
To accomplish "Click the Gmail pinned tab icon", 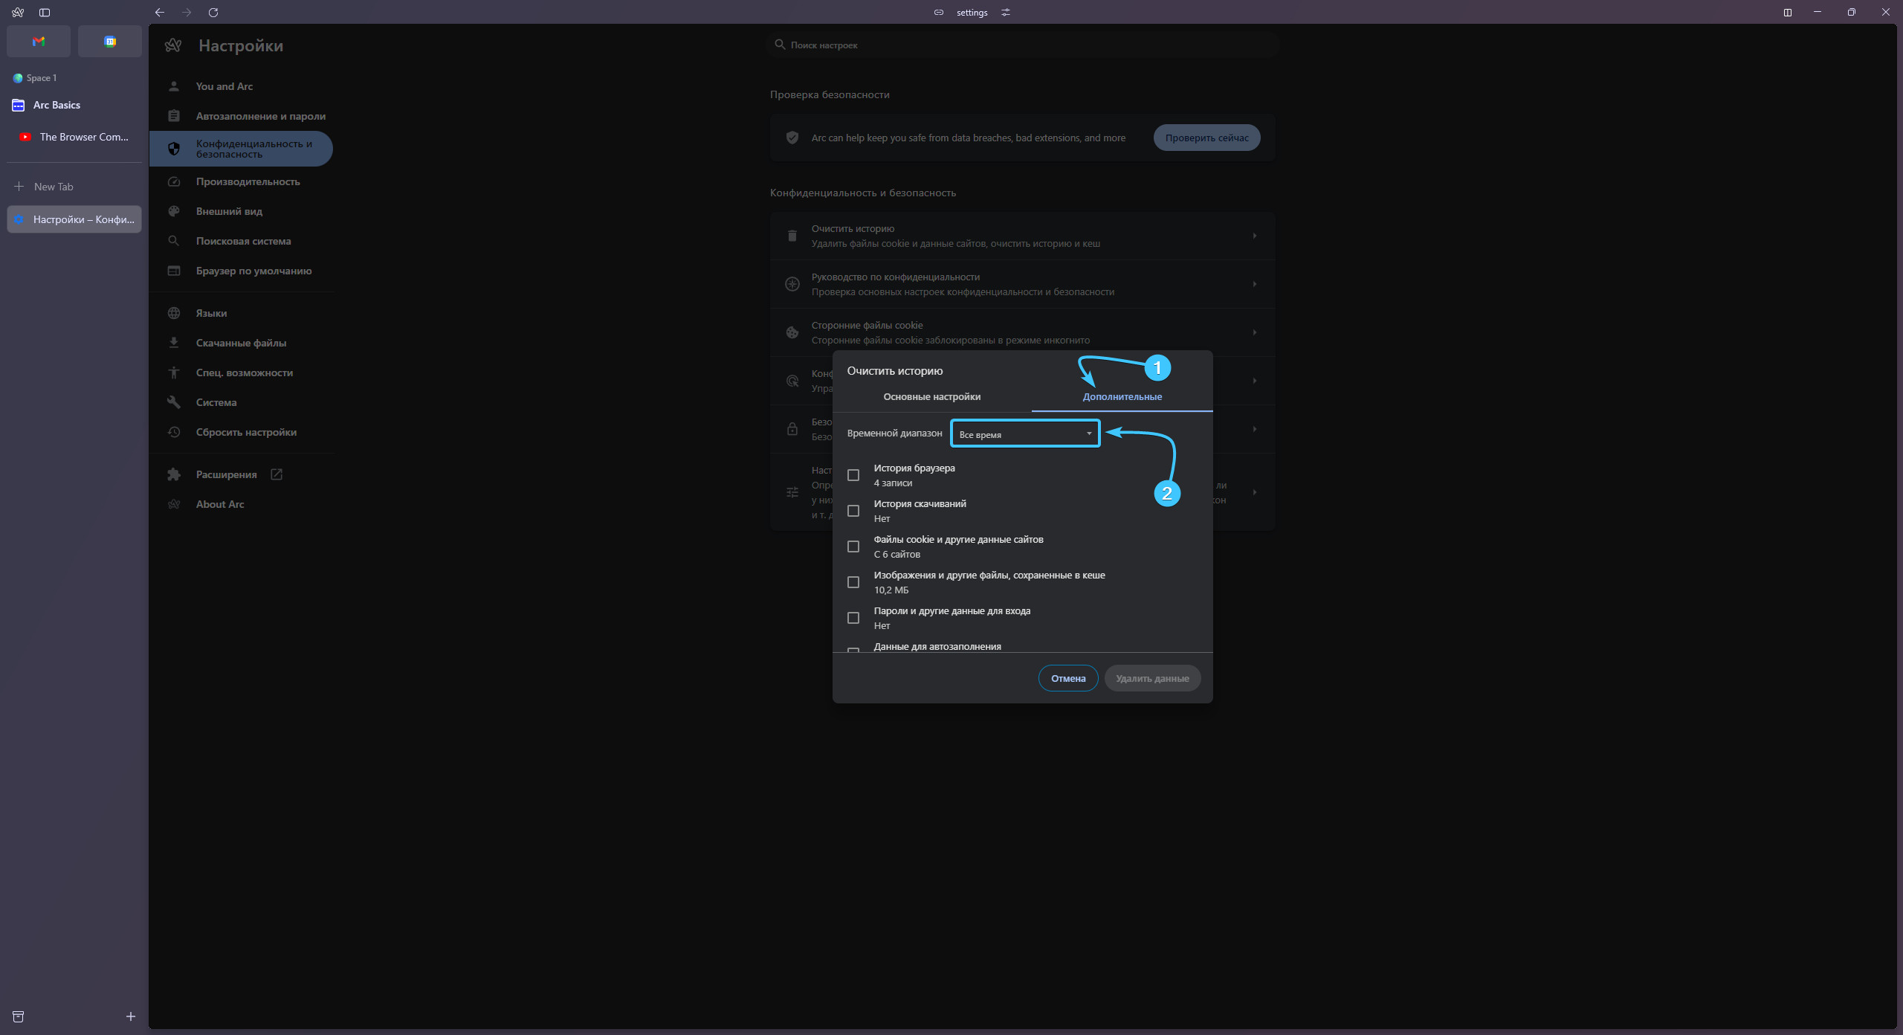I will tap(39, 42).
